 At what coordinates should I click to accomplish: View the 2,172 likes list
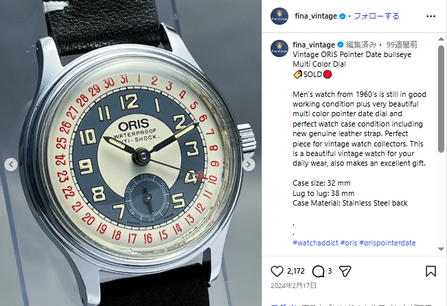[x=296, y=271]
